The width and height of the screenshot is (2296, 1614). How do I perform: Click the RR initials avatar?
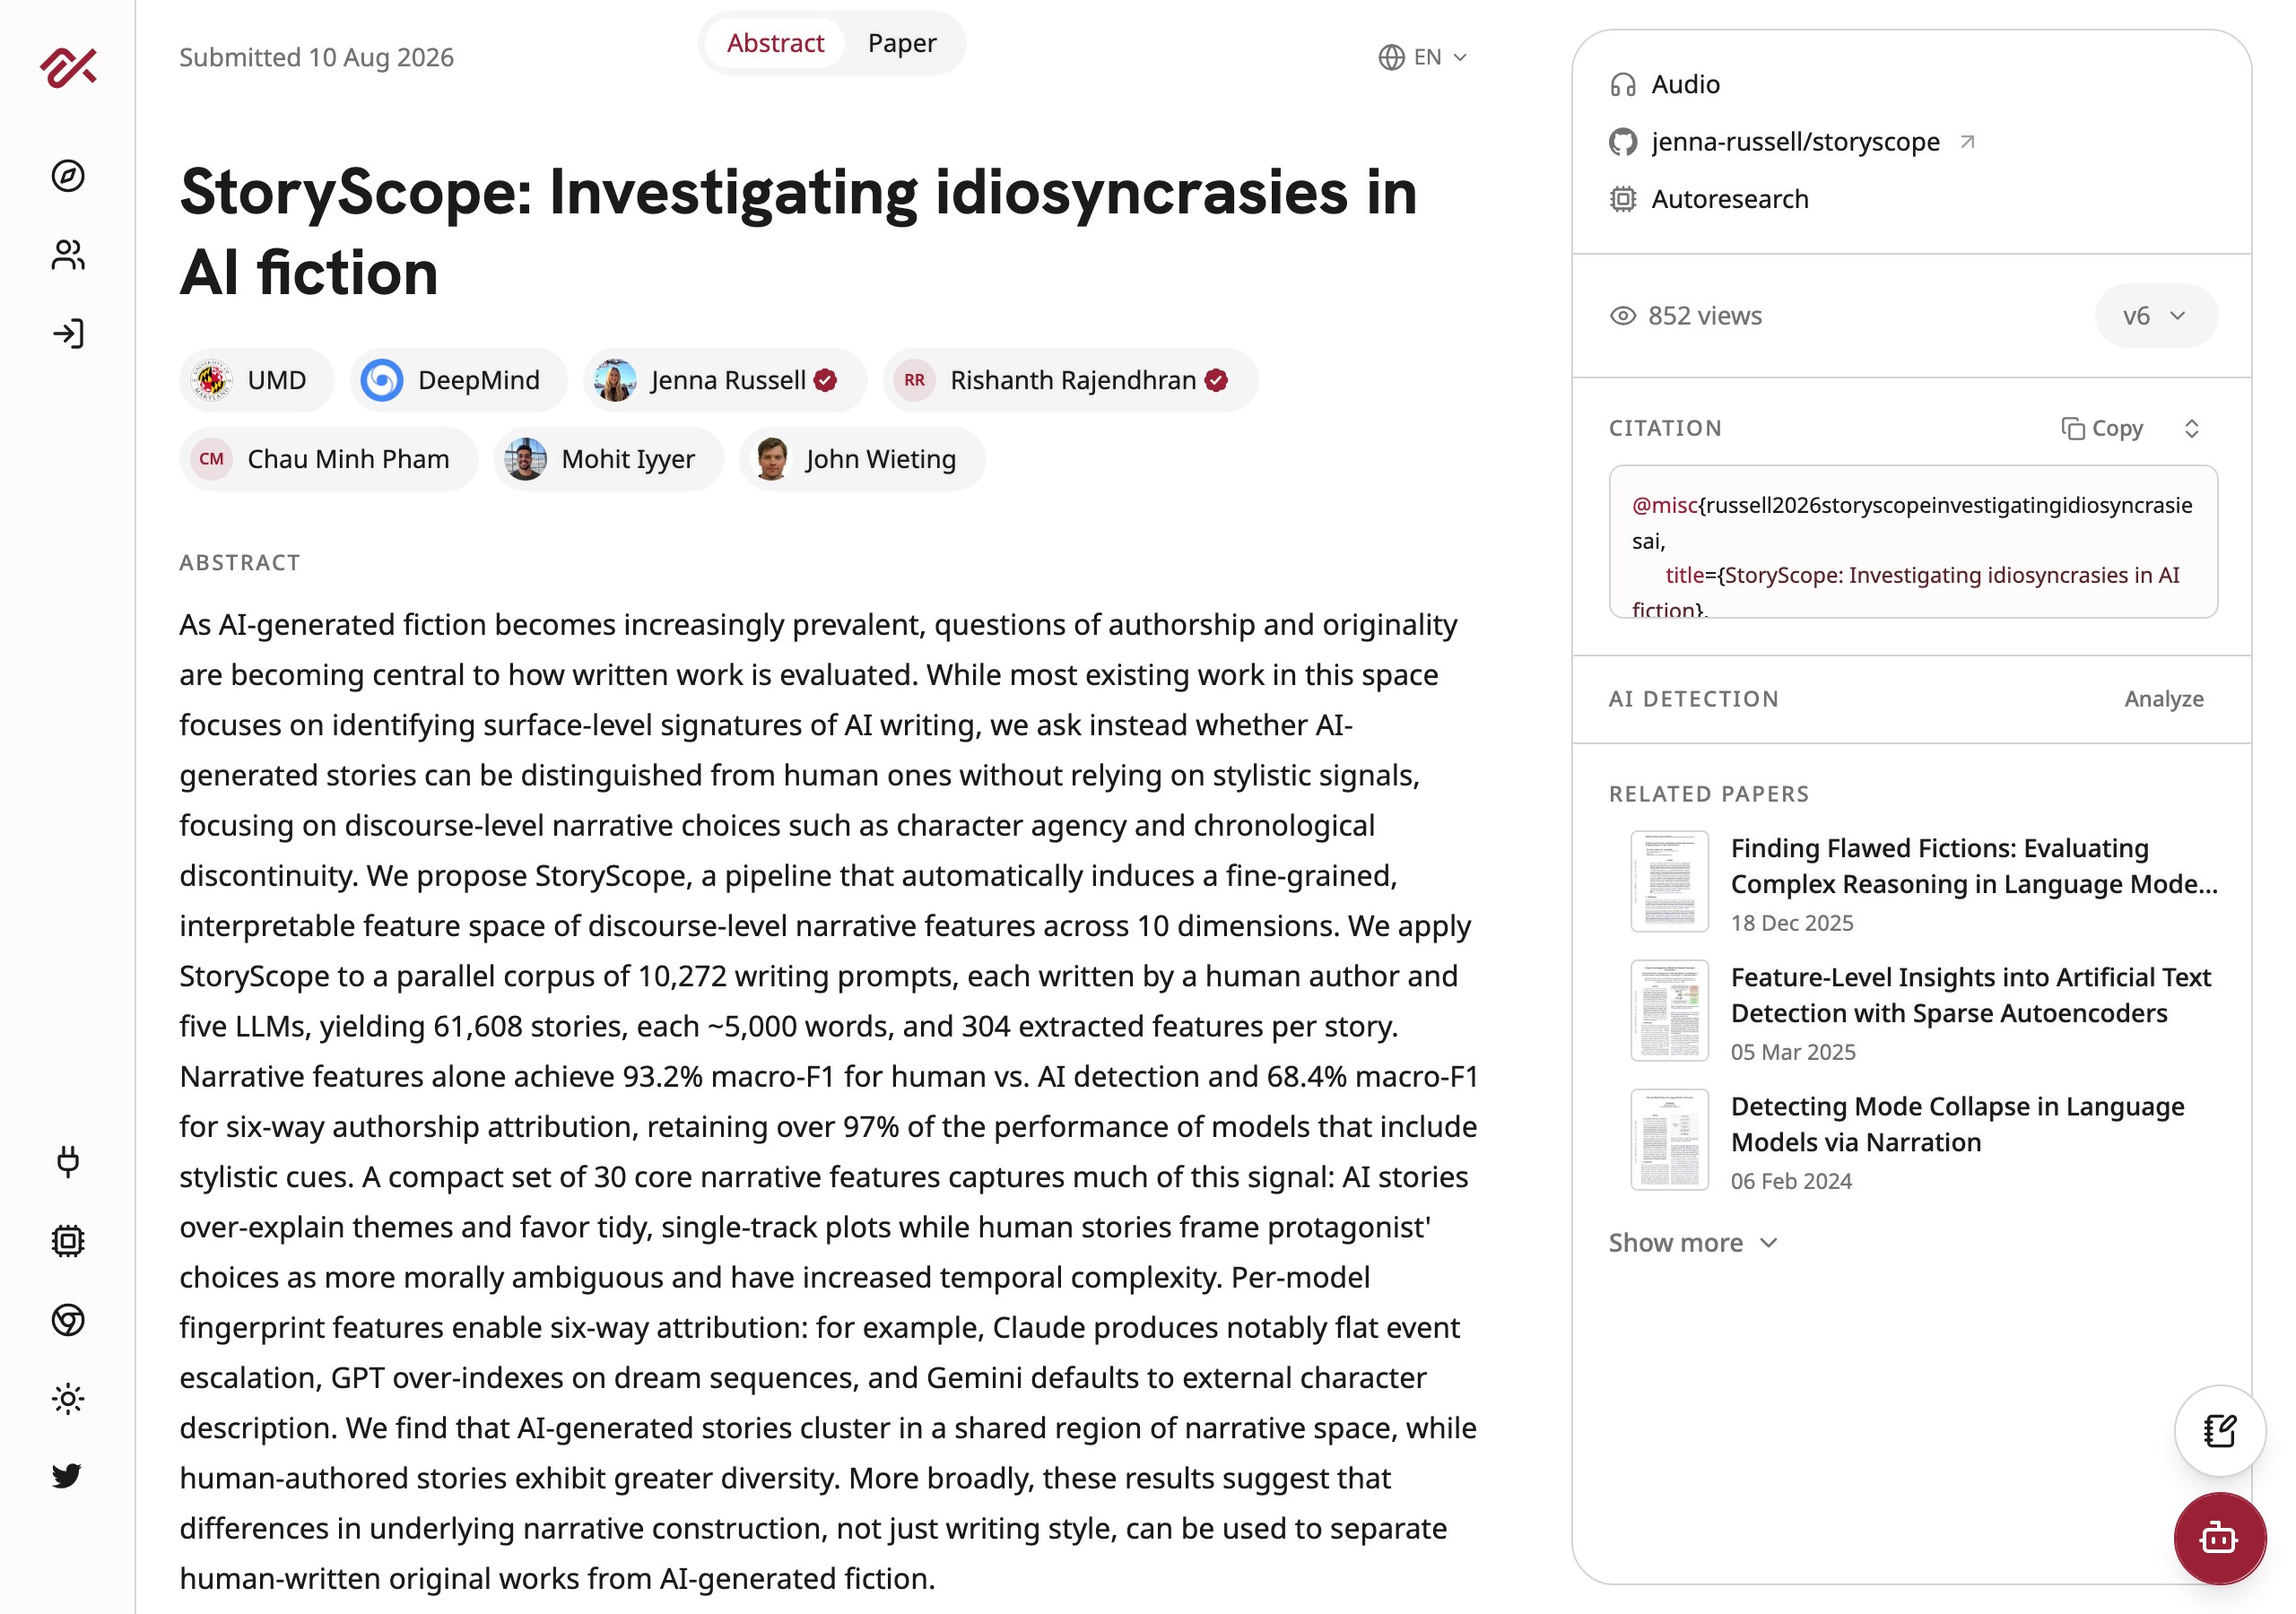[x=914, y=380]
